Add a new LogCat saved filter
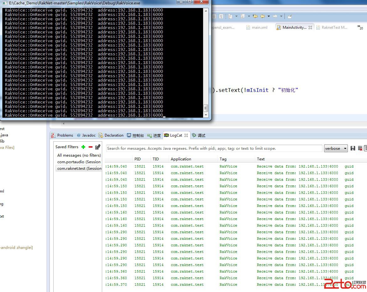The height and width of the screenshot is (292, 367). [x=83, y=147]
